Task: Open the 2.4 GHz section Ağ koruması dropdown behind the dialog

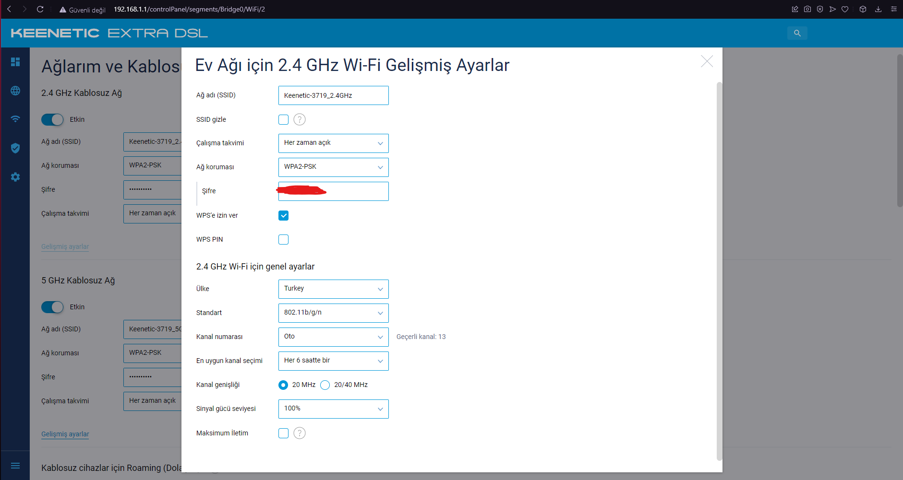Action: pyautogui.click(x=153, y=165)
